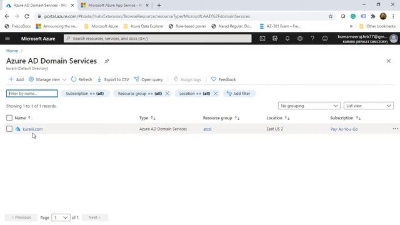400x225 pixels.
Task: Open the Subscription == (all) filter
Action: [85, 93]
